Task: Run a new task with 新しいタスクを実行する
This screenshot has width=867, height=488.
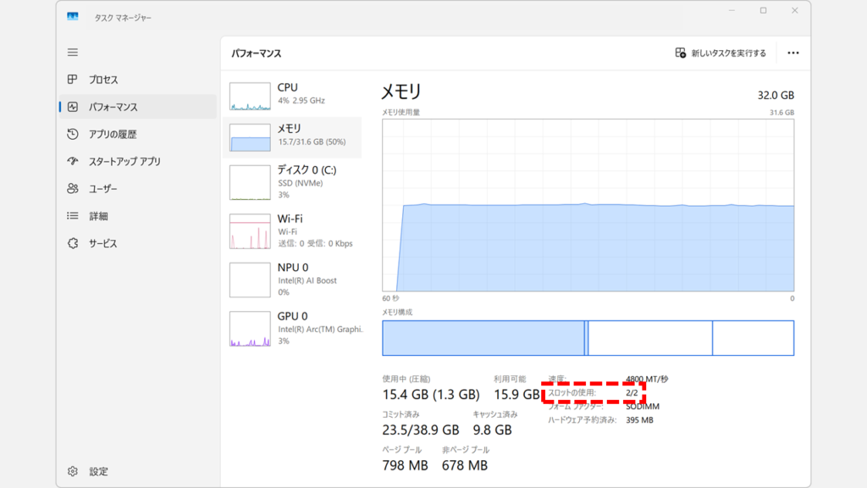Action: pyautogui.click(x=721, y=53)
